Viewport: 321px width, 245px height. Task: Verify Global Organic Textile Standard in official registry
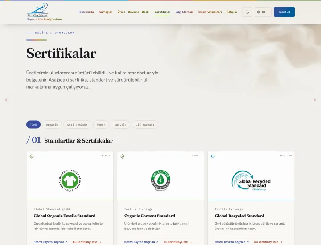(50, 242)
